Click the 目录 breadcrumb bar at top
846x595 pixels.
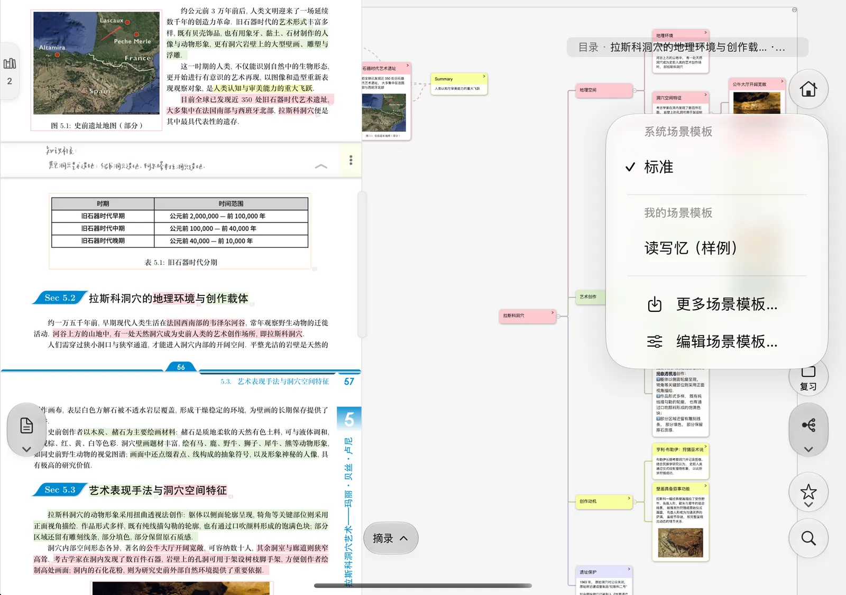point(687,47)
